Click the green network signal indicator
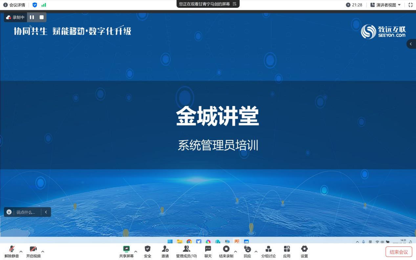 44,5
